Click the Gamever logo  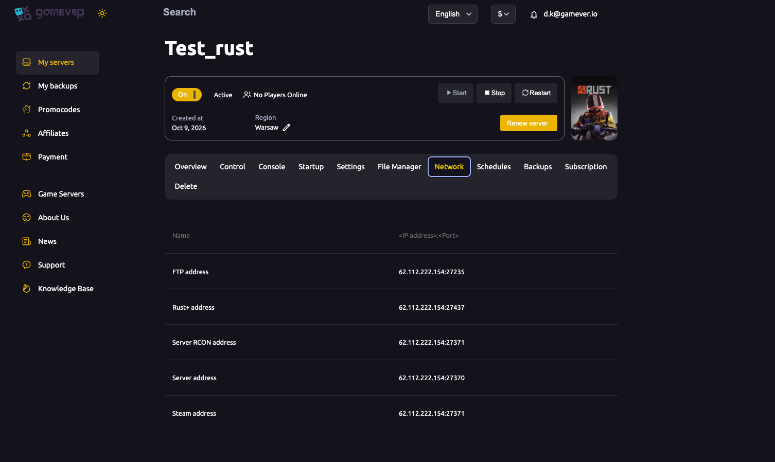pos(49,13)
